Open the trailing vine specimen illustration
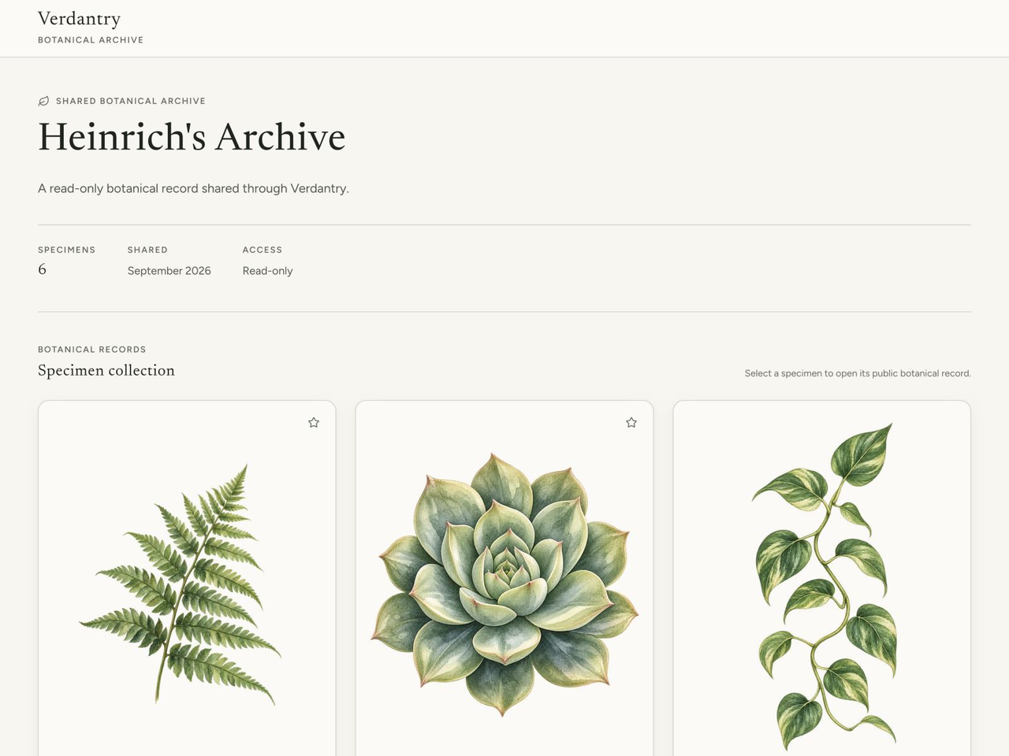Screen dimensions: 1009x756 tap(825, 586)
